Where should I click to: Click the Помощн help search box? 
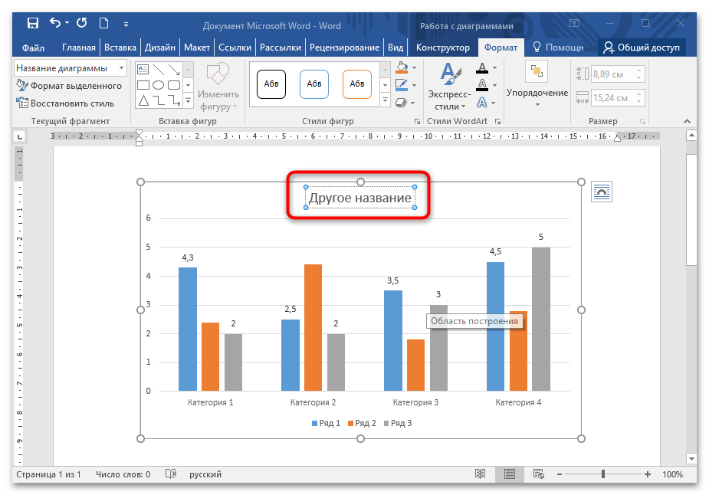pos(560,48)
